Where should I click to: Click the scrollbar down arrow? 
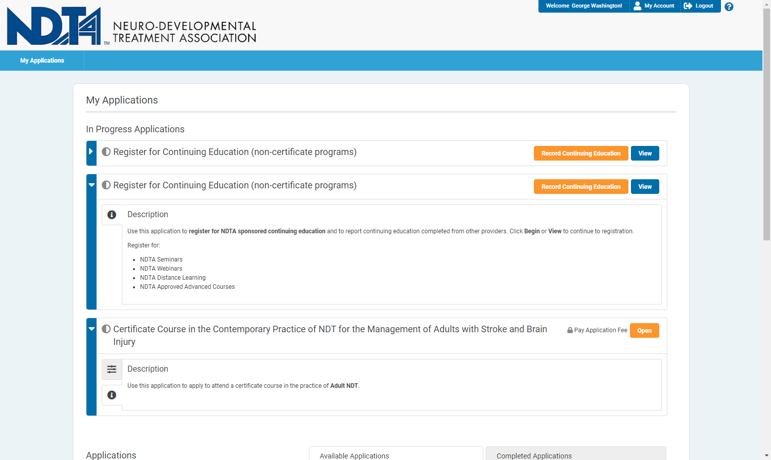coord(767,455)
